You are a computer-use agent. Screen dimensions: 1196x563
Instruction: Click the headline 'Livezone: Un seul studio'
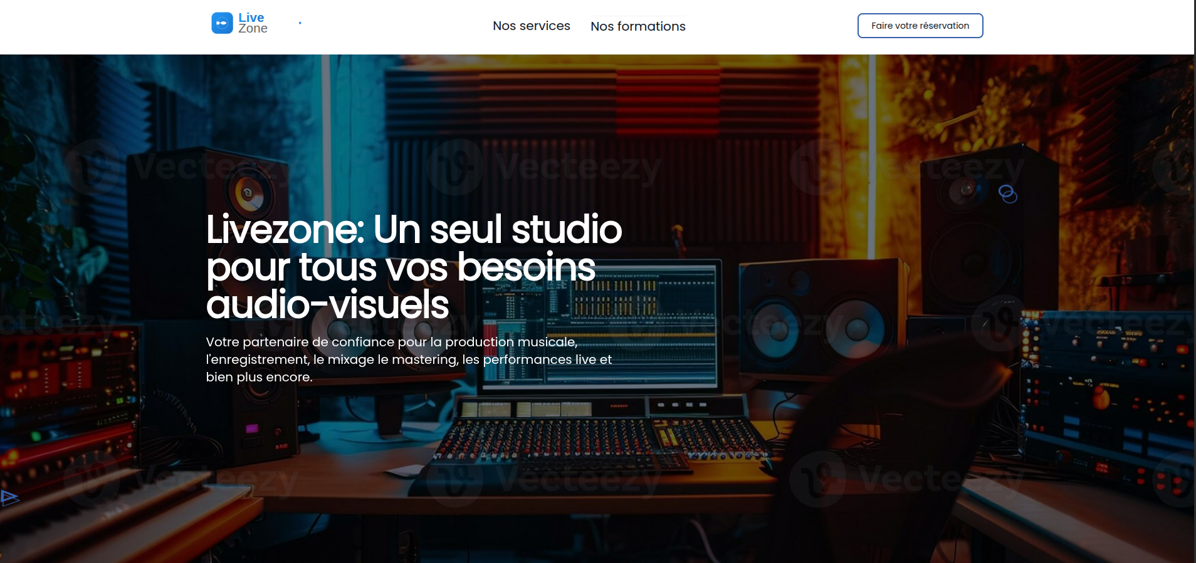(414, 229)
